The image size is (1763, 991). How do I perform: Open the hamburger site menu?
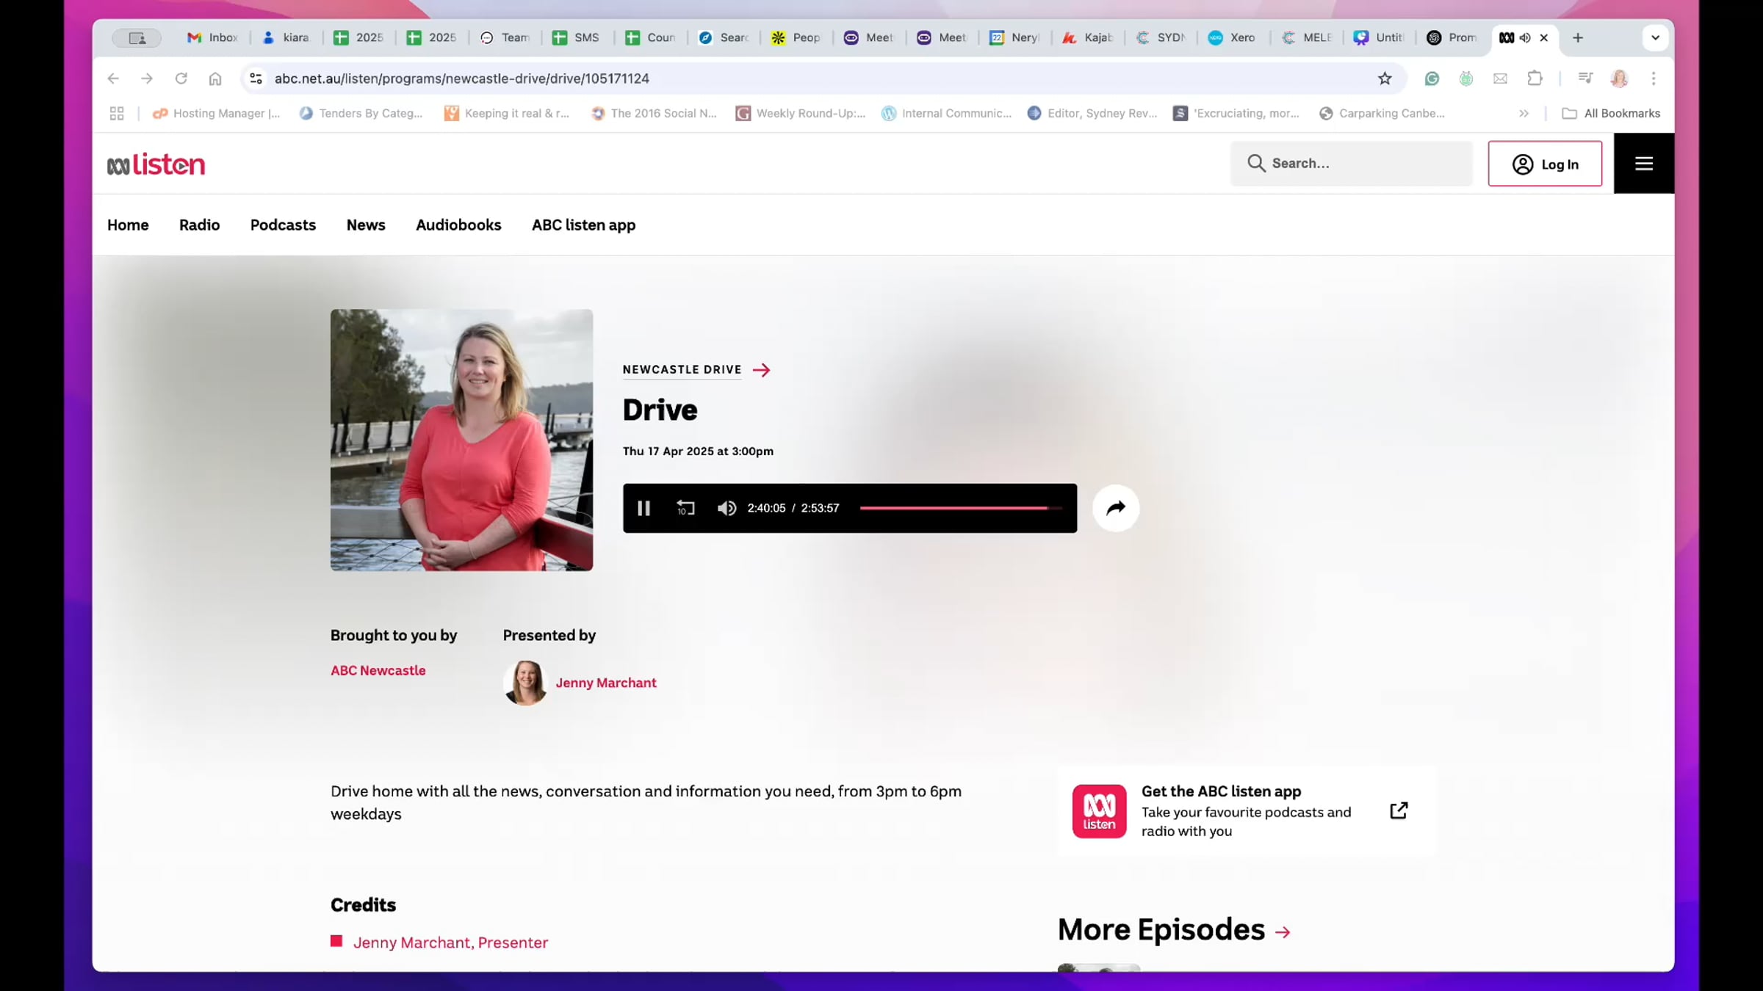[1644, 164]
